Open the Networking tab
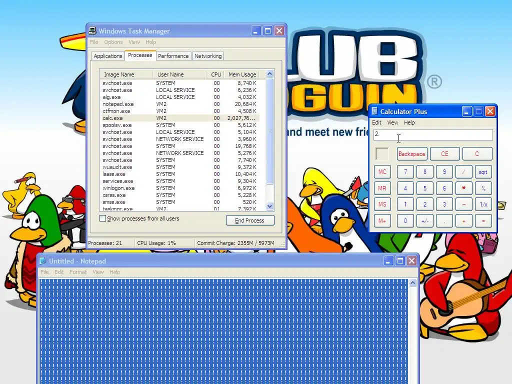Image resolution: width=512 pixels, height=384 pixels. click(208, 56)
